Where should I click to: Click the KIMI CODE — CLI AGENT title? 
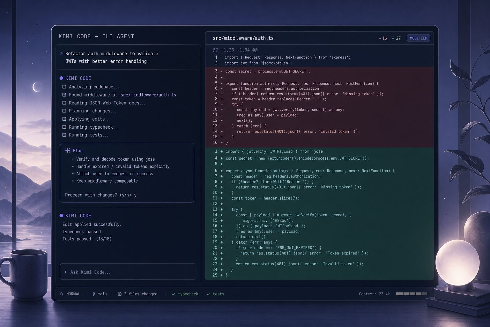pos(96,36)
